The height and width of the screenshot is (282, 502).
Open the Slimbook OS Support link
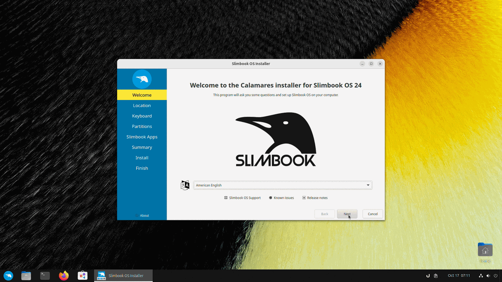click(x=242, y=198)
